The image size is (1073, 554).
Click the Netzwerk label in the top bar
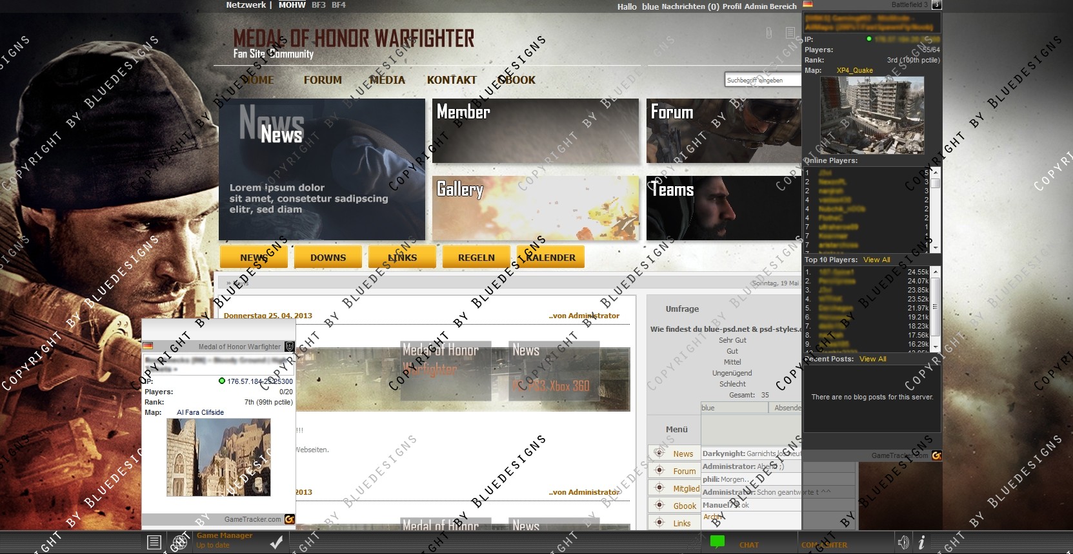[x=246, y=5]
